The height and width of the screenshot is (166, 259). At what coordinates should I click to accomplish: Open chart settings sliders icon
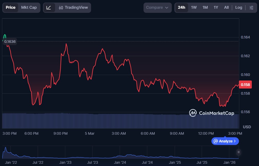point(251,8)
